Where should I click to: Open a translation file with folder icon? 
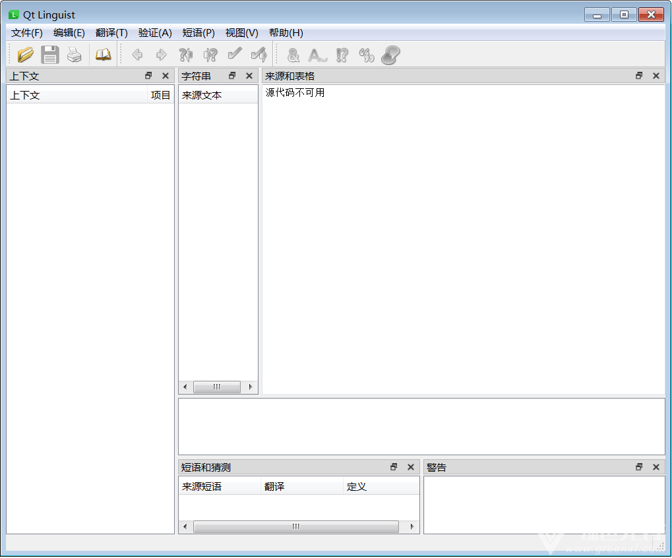click(25, 55)
